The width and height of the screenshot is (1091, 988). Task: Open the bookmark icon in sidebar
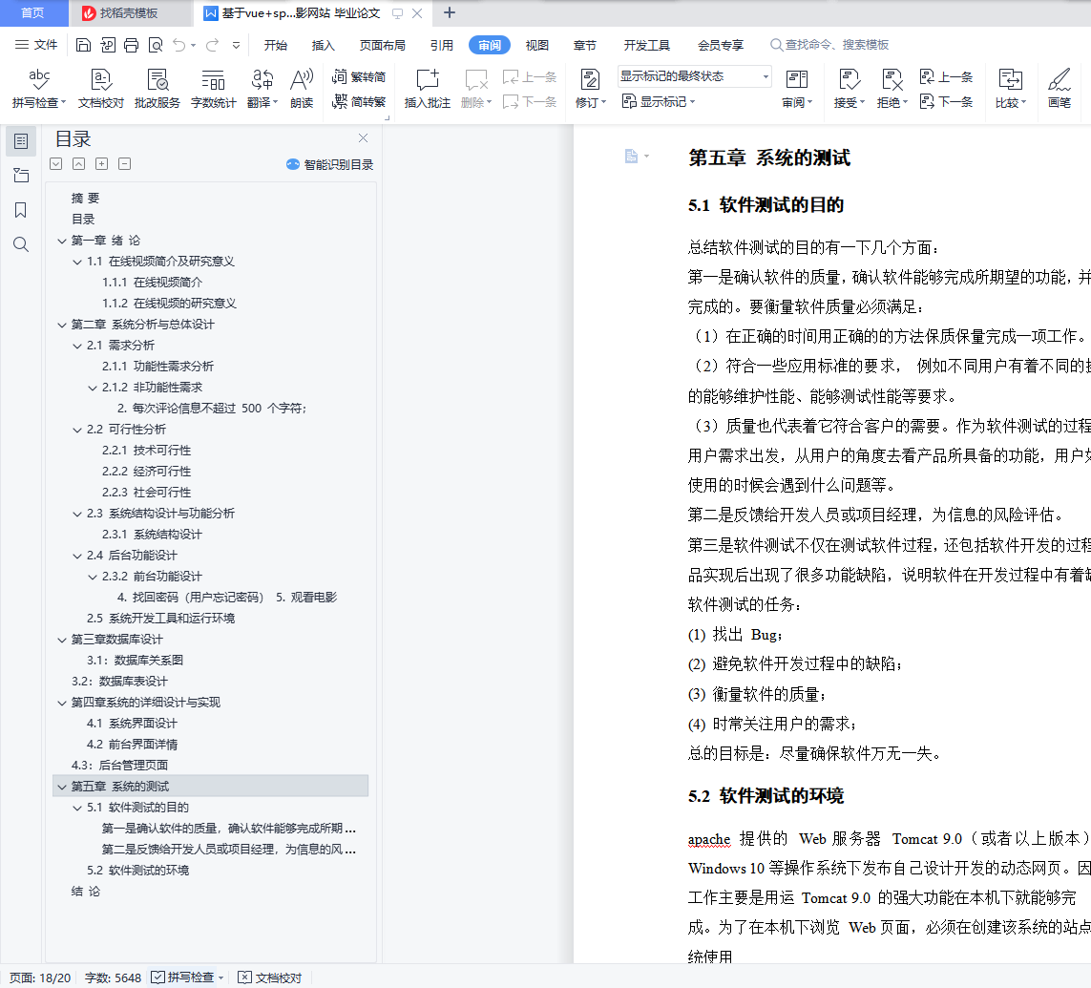21,210
